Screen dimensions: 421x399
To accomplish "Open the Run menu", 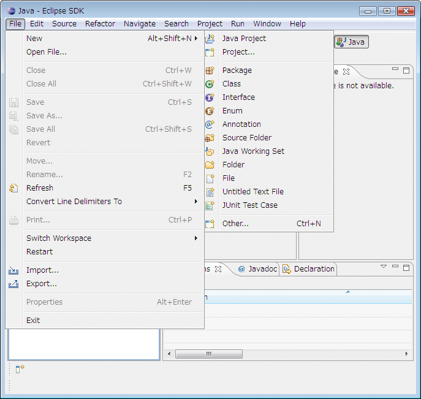I will pyautogui.click(x=238, y=24).
